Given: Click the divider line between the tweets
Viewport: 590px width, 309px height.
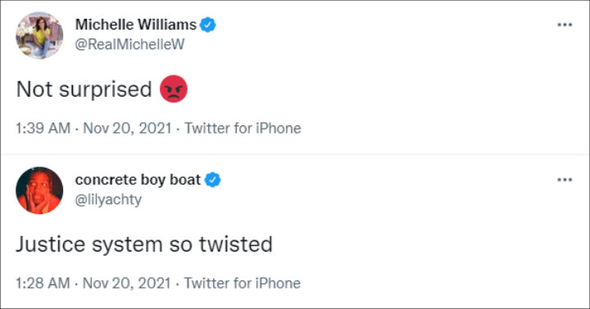Looking at the screenshot, I should (x=295, y=154).
